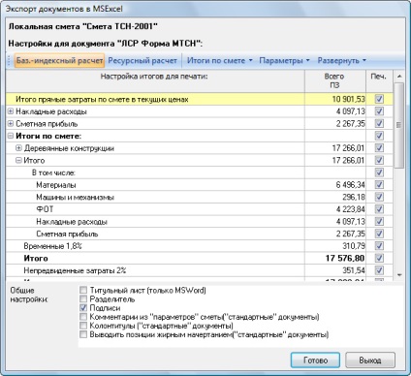Enable the Разделитель option

coord(83,298)
